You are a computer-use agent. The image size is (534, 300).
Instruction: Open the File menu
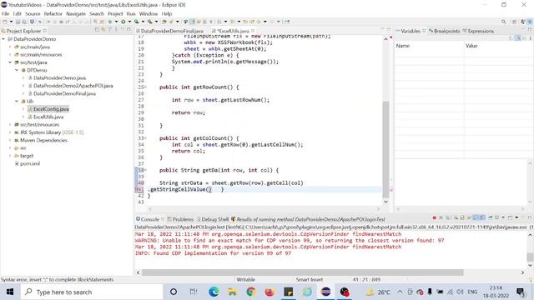[x=6, y=13]
